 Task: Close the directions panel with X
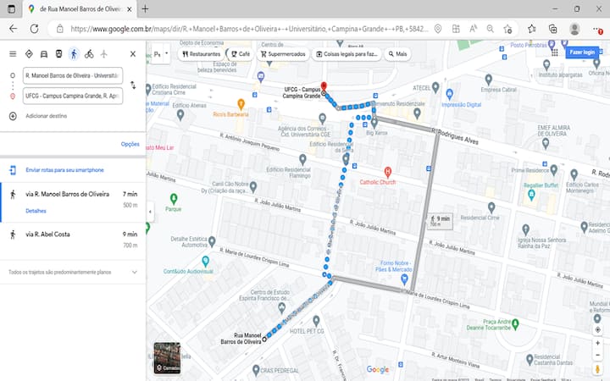132,54
